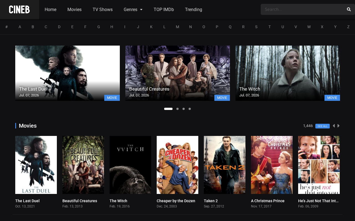Image resolution: width=355 pixels, height=221 pixels.
Task: Open Beautiful Creatures poster in Movies
Action: (83, 165)
